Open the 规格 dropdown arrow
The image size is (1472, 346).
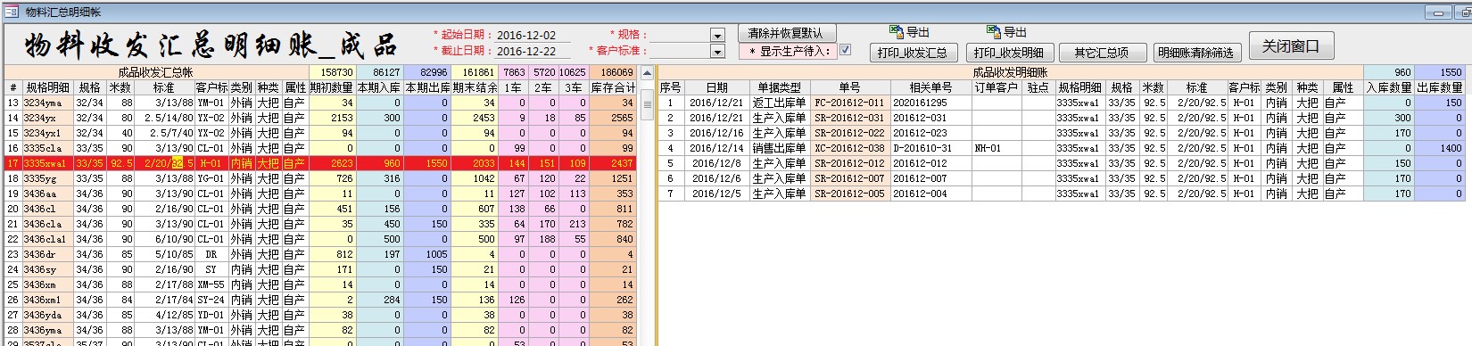[717, 35]
